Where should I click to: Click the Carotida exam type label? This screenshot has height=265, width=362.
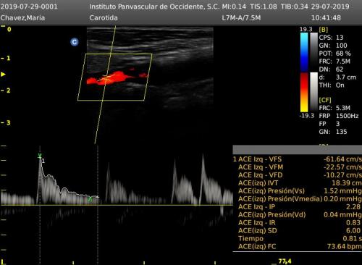click(x=104, y=18)
